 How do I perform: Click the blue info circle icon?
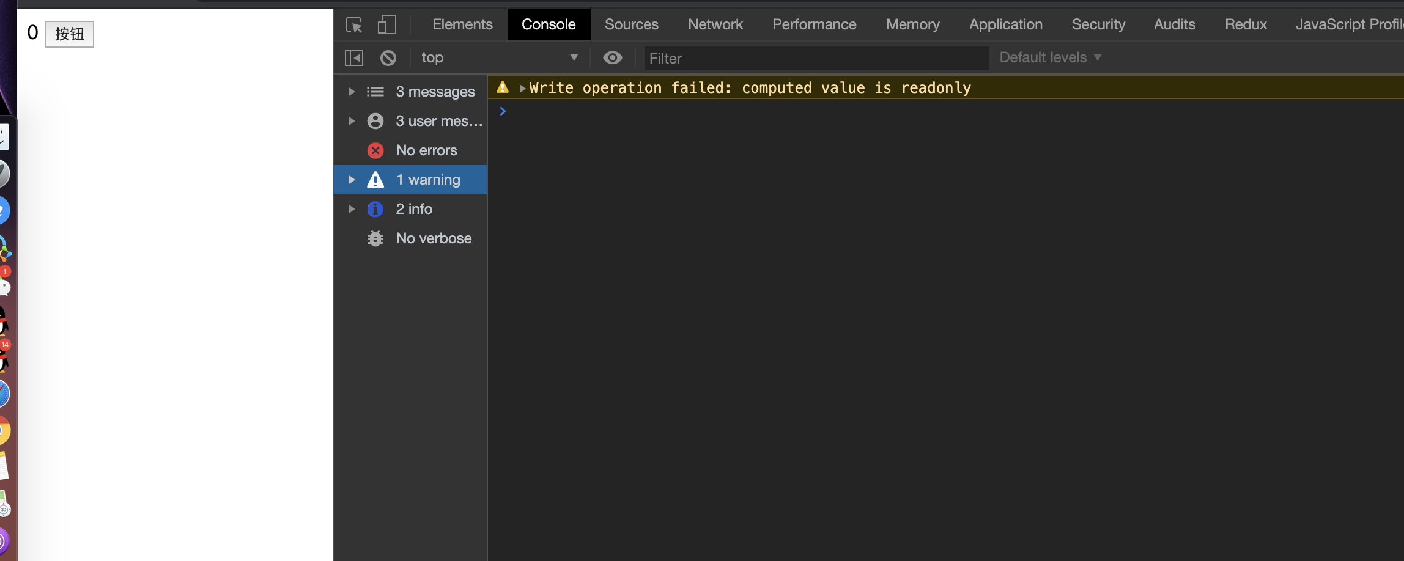375,209
